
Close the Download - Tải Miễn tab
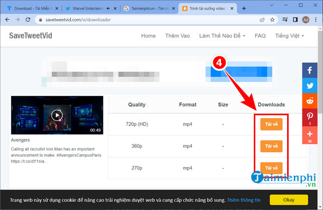(x=57, y=8)
